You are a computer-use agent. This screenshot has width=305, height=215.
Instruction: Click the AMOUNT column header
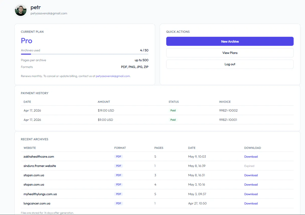pyautogui.click(x=104, y=102)
